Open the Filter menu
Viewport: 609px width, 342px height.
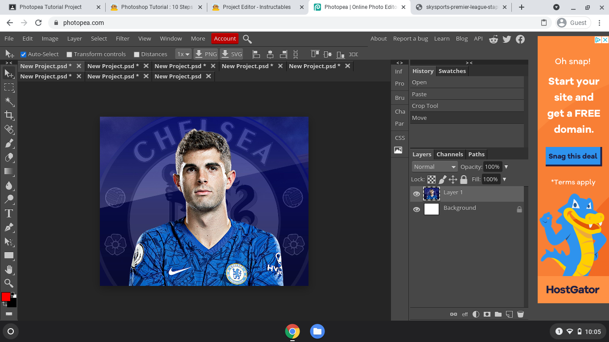[x=123, y=39]
